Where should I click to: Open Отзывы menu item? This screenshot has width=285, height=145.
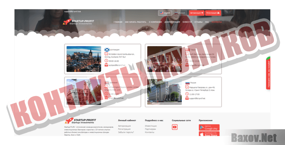coord(198,22)
